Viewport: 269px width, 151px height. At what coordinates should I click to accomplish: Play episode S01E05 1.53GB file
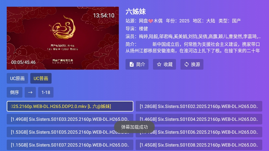pos(70,132)
